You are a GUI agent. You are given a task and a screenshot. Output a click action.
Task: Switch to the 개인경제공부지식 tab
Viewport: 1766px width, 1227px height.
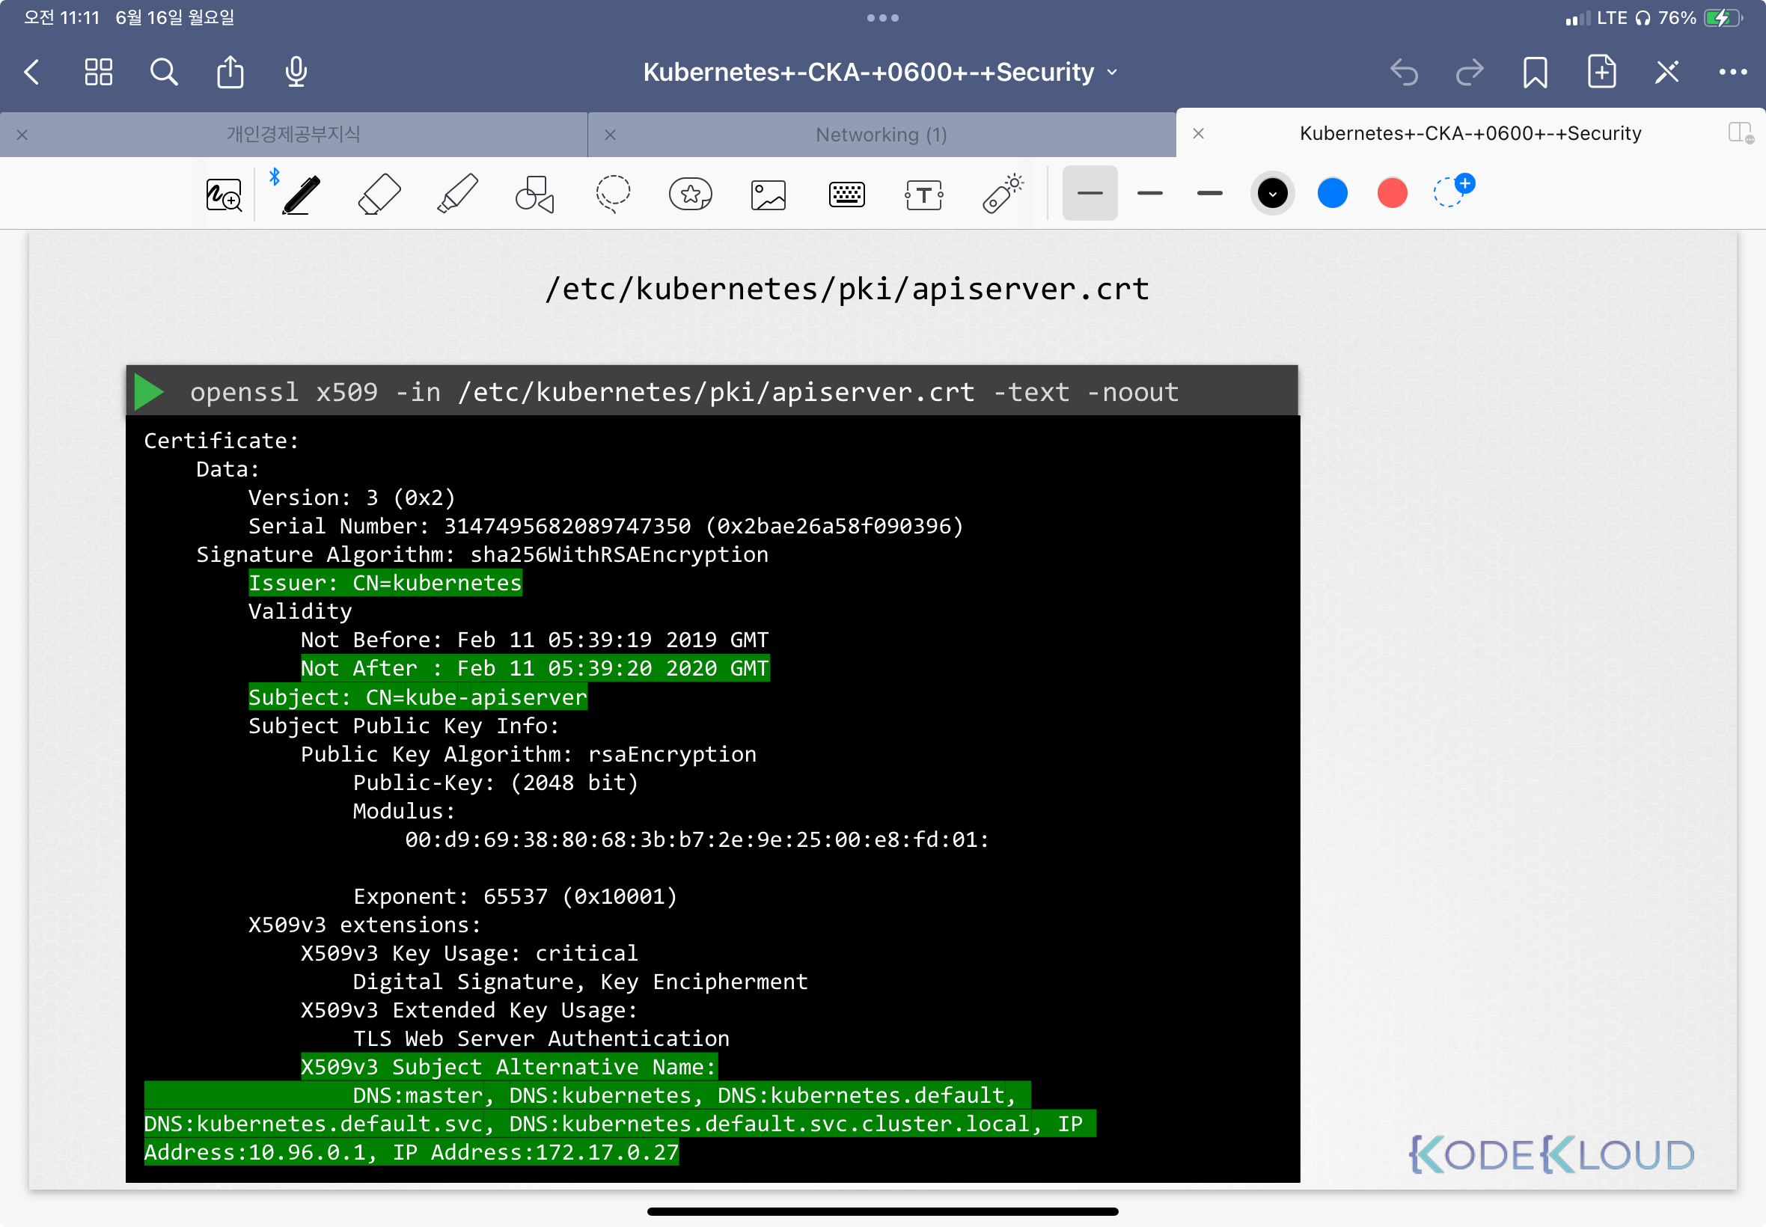click(293, 135)
